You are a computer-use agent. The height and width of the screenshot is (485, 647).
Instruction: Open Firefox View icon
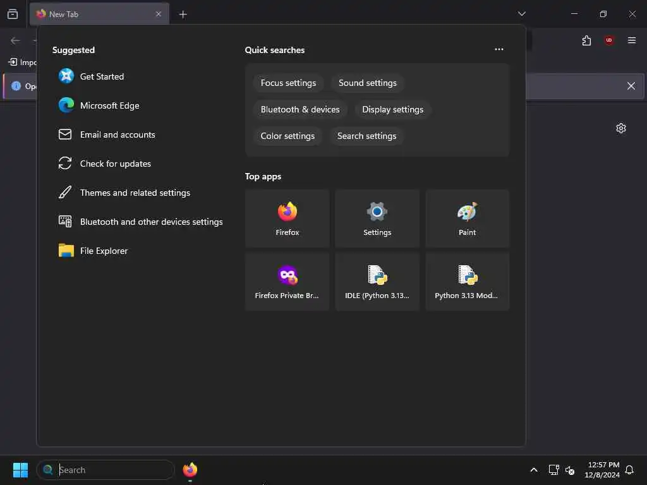13,14
